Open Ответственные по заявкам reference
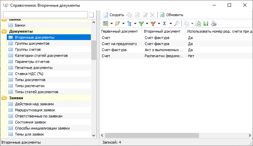This screenshot has width=253, height=146. click(x=49, y=116)
